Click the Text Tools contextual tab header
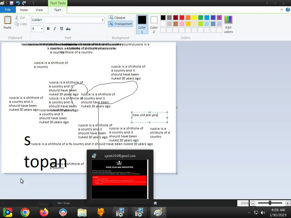 point(57,3)
